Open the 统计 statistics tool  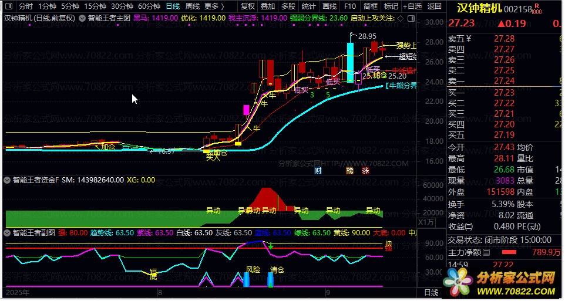(308, 6)
